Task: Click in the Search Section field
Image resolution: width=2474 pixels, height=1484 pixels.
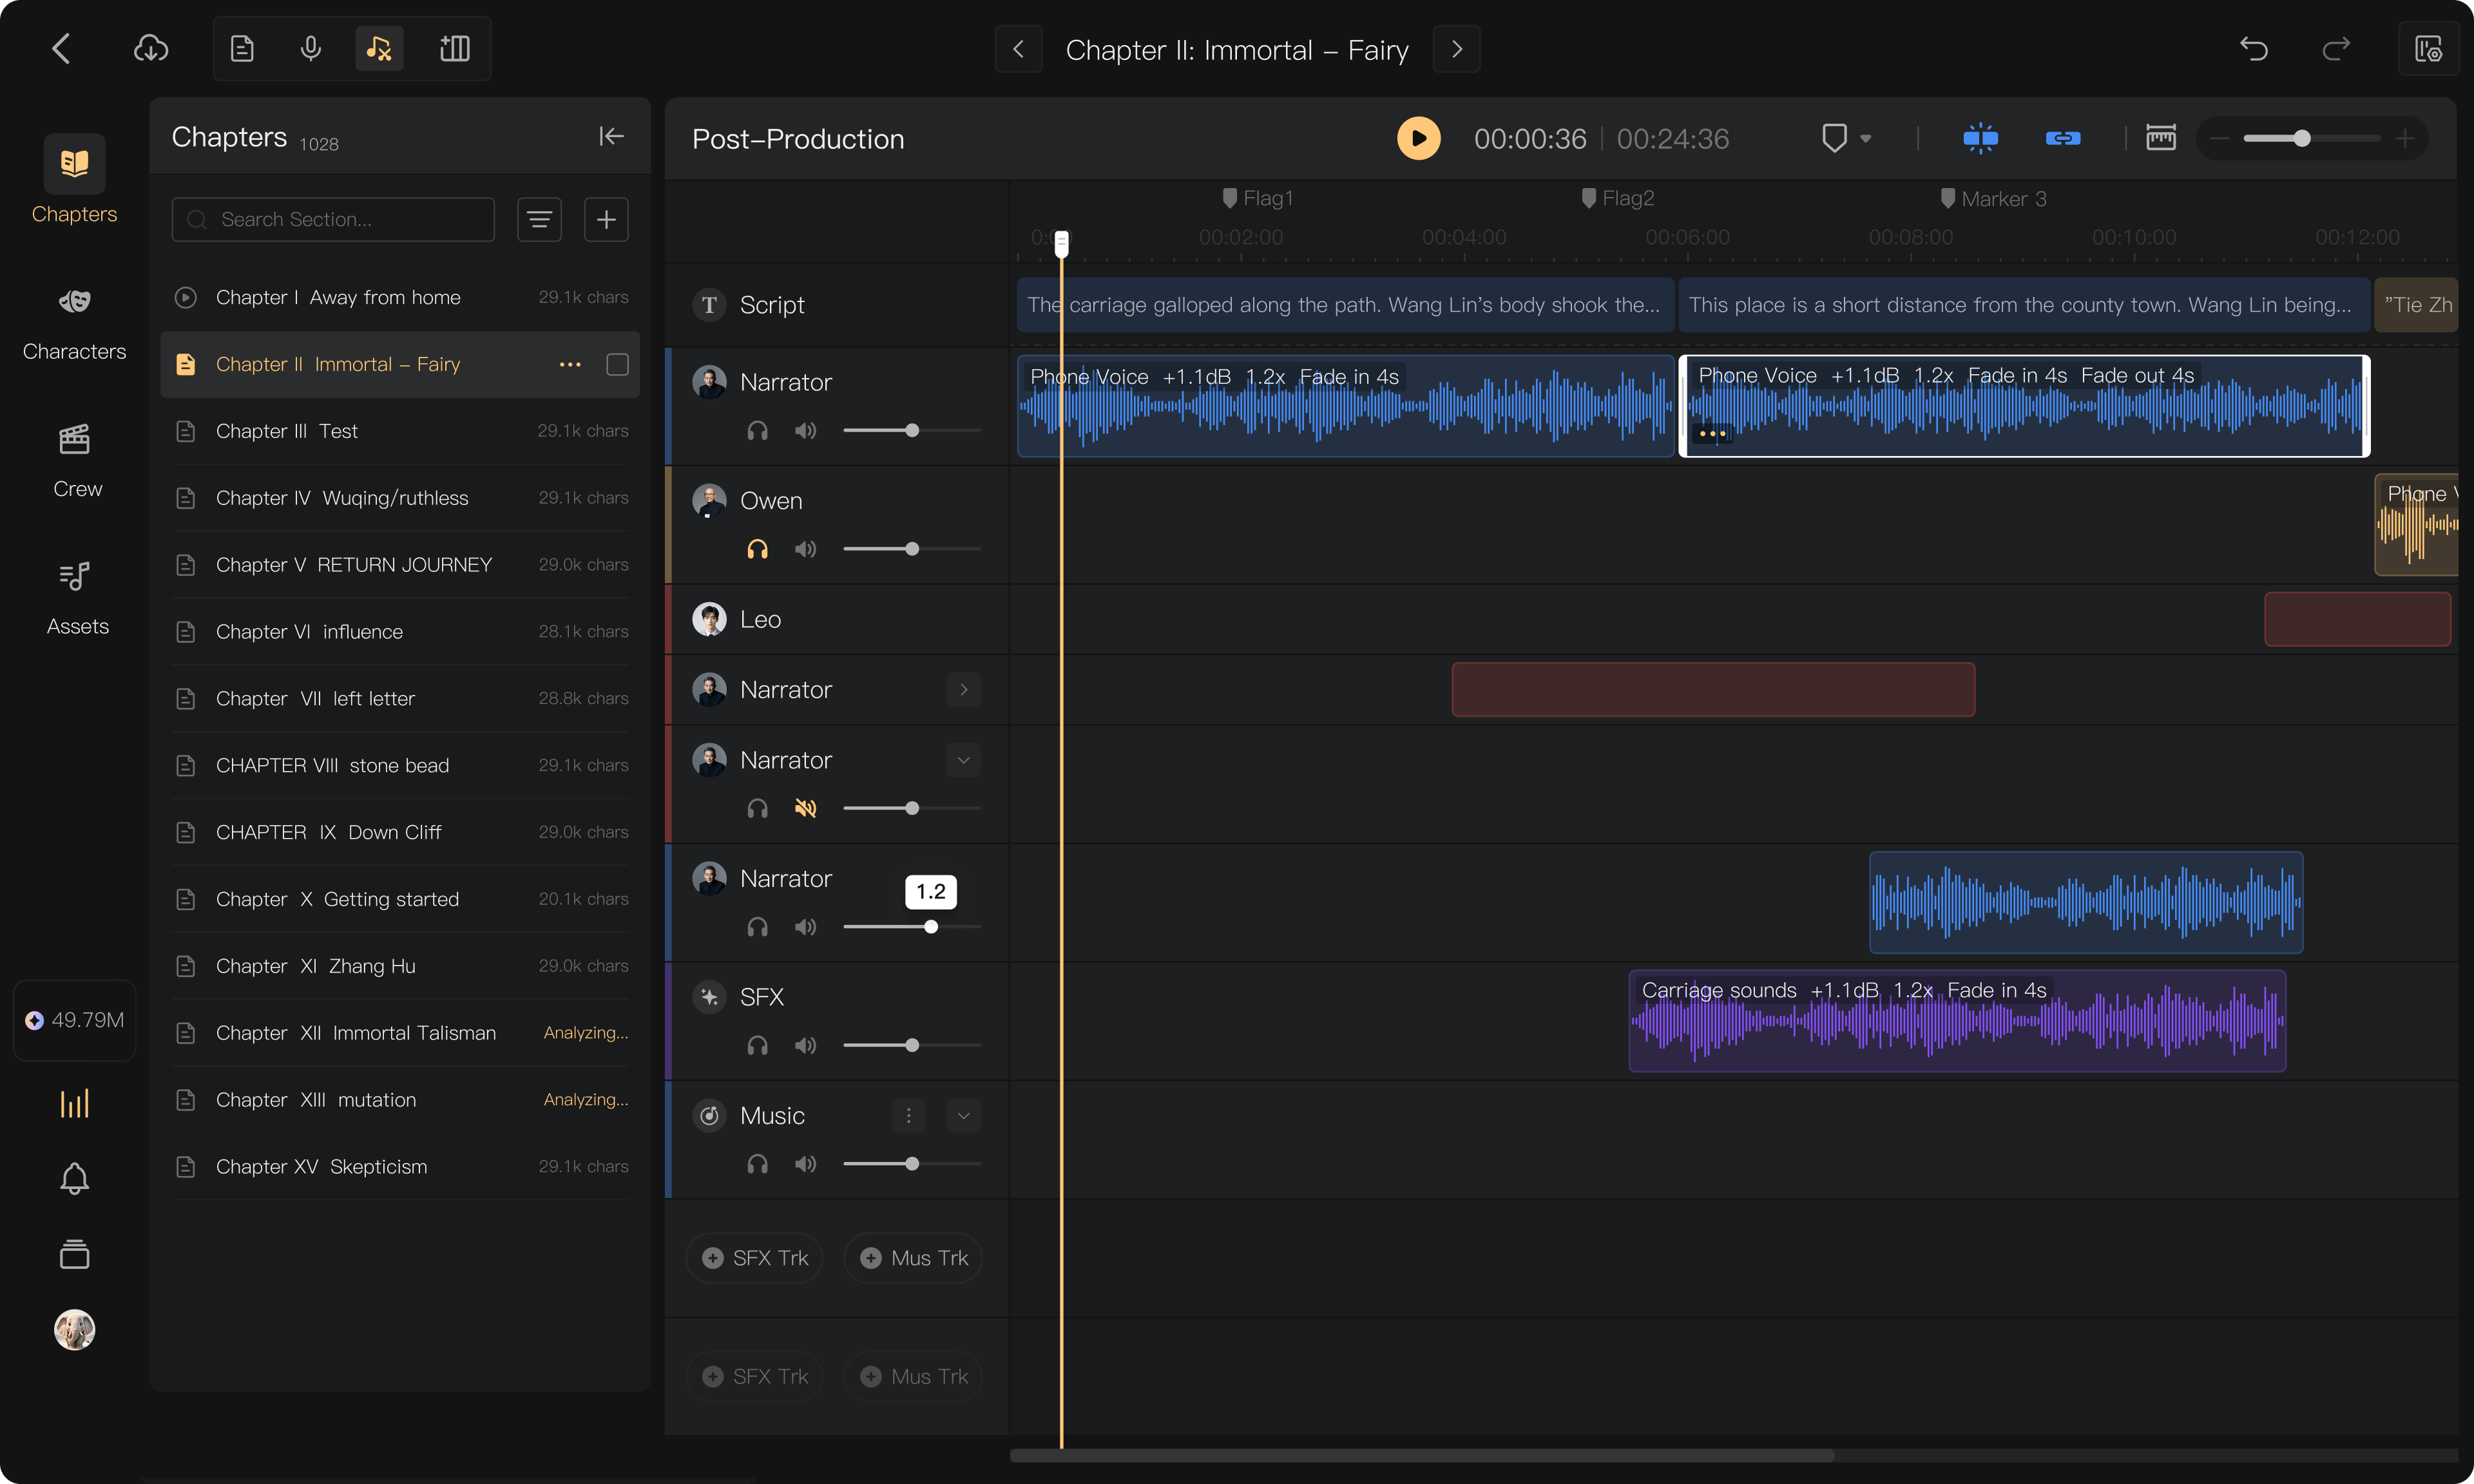Action: 333,219
